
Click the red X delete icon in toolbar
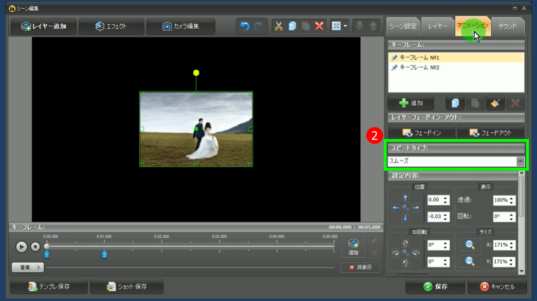click(319, 26)
